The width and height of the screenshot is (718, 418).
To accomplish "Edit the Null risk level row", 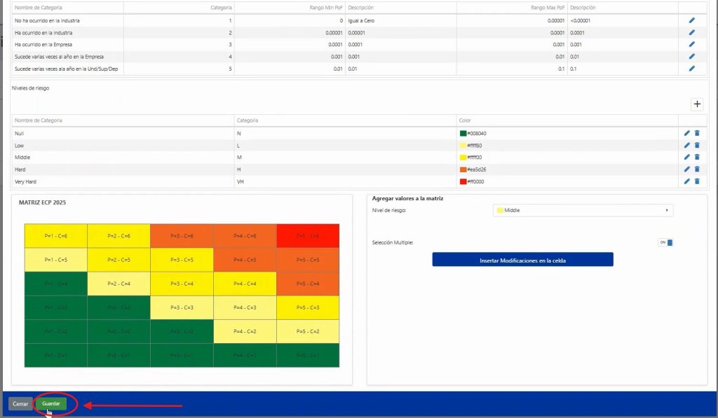I will 686,133.
